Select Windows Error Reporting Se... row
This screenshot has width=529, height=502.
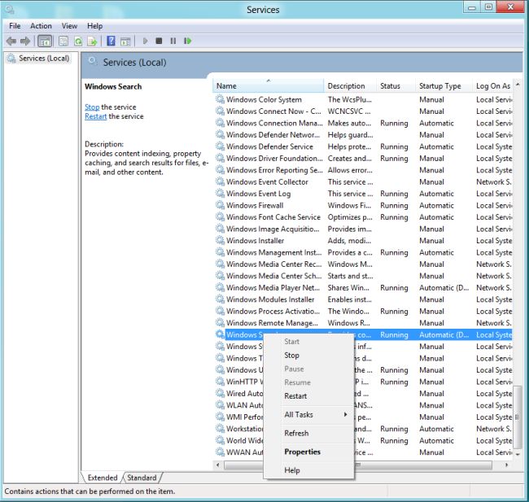(x=364, y=170)
